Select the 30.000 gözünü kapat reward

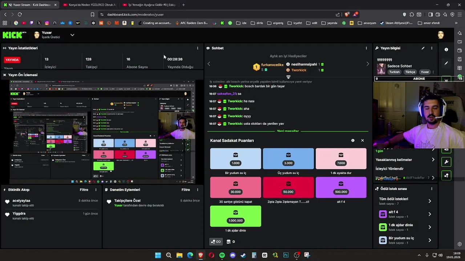click(235, 187)
